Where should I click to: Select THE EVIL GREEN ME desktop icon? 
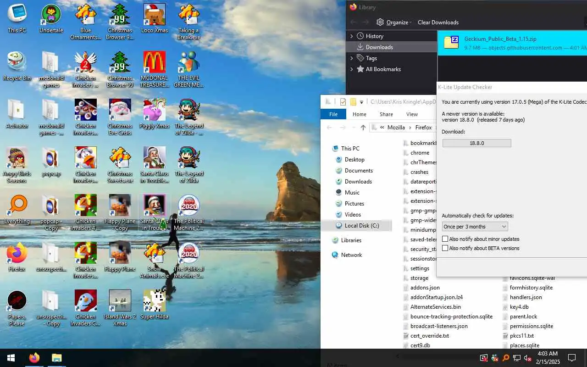coord(188,69)
